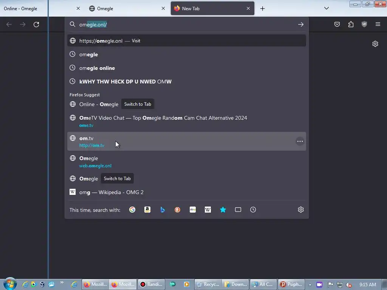Show the 9:15 AM clock
Viewport: 387px width, 290px height.
368,285
